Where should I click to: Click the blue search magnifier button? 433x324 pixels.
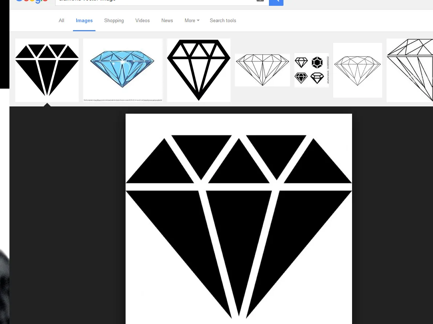click(276, 2)
